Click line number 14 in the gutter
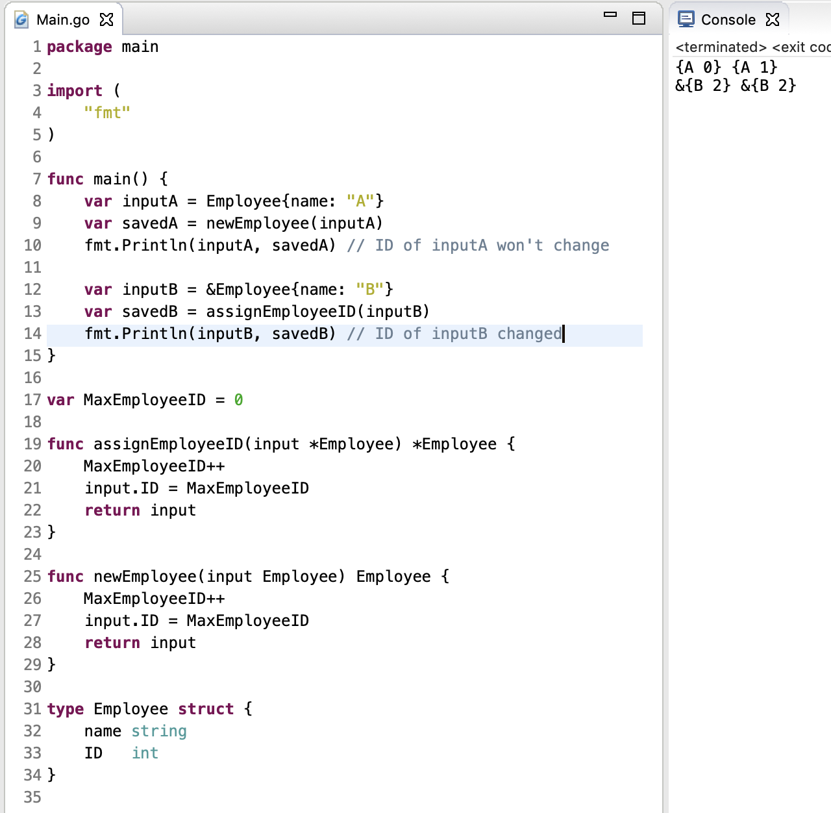 pyautogui.click(x=32, y=334)
